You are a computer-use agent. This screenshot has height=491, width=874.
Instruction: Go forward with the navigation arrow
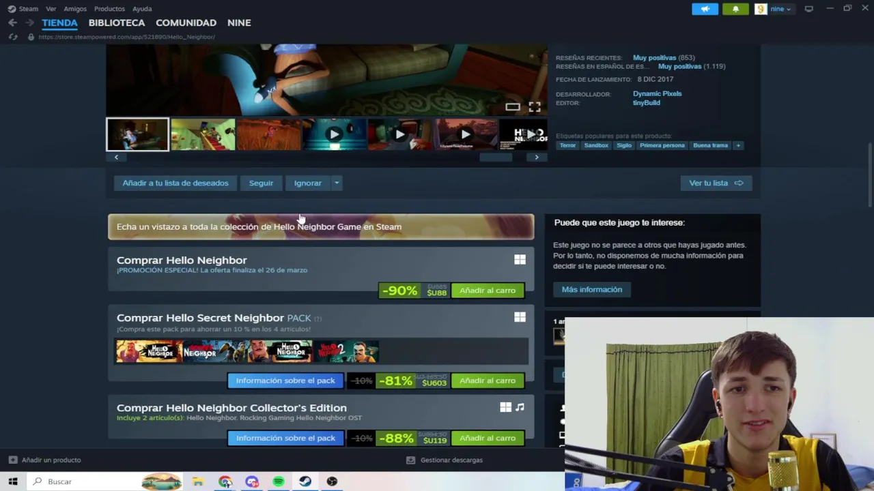click(x=29, y=23)
